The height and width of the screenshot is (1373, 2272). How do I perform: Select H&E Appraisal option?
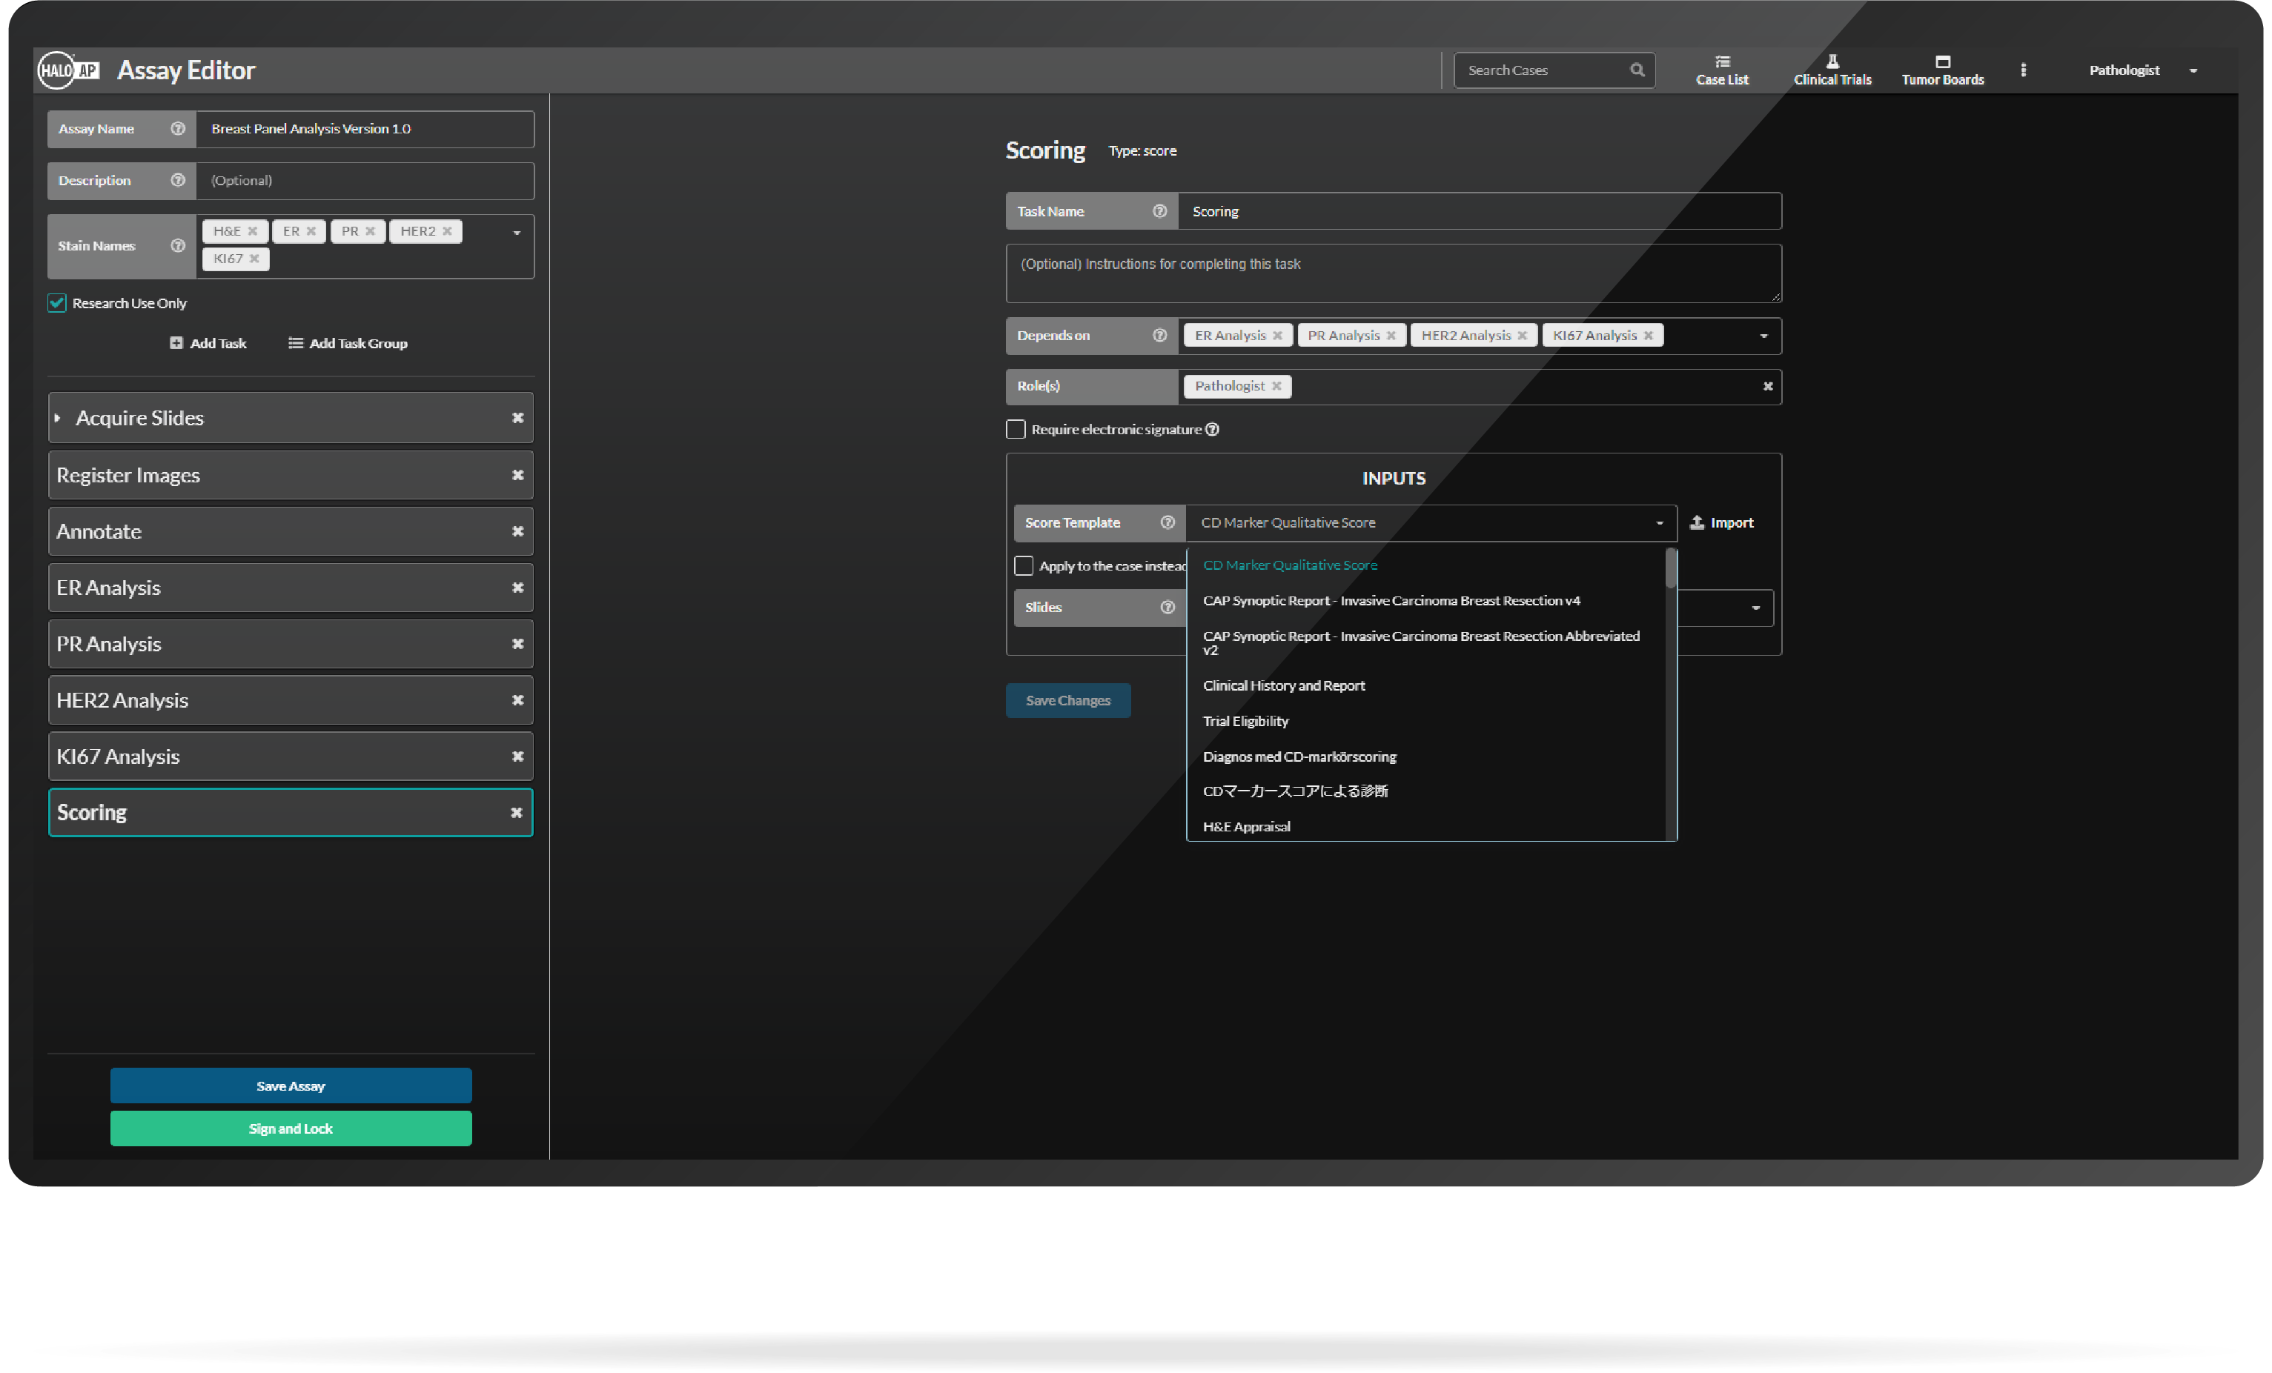click(1425, 827)
